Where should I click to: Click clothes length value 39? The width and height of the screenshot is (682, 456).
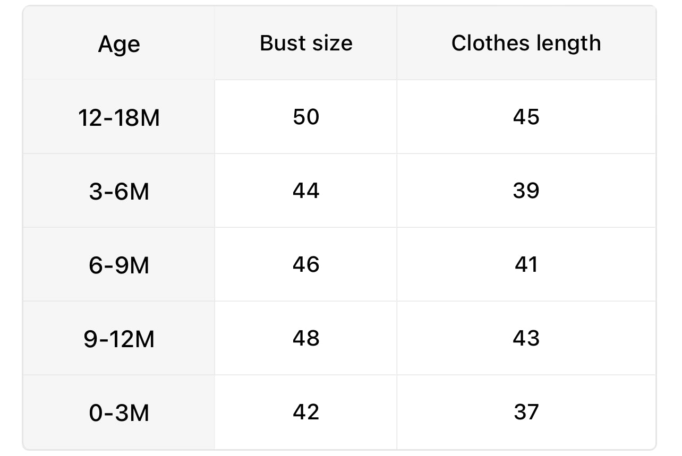pyautogui.click(x=526, y=191)
